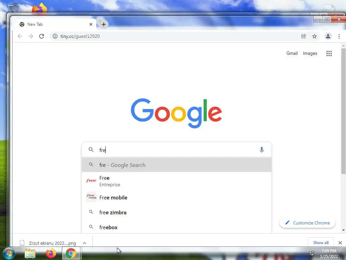346x260 pixels.
Task: Reload the current page
Action: point(42,36)
